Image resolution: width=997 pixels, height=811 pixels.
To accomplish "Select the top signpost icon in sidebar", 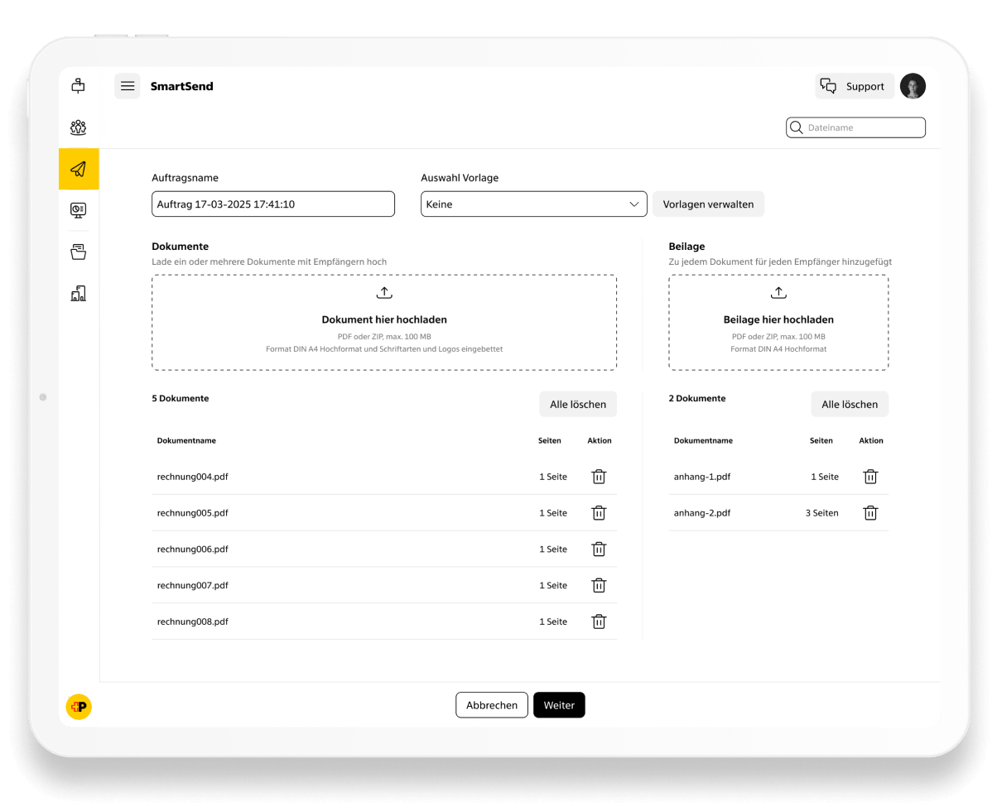I will click(79, 85).
